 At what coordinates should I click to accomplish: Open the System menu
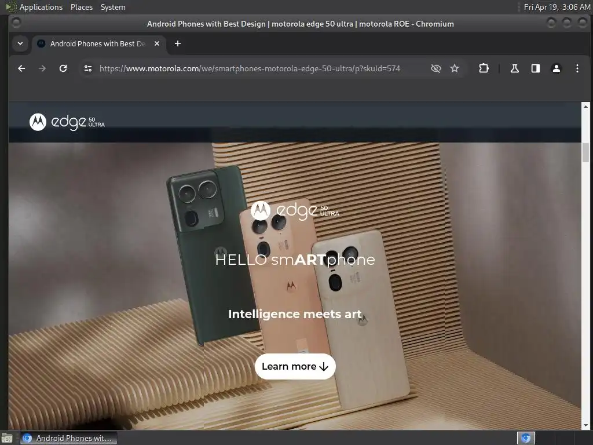tap(113, 7)
